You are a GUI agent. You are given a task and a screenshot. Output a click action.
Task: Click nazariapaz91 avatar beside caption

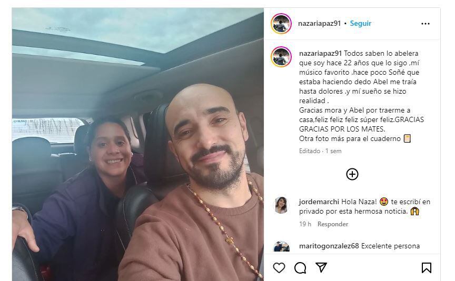[x=281, y=57]
